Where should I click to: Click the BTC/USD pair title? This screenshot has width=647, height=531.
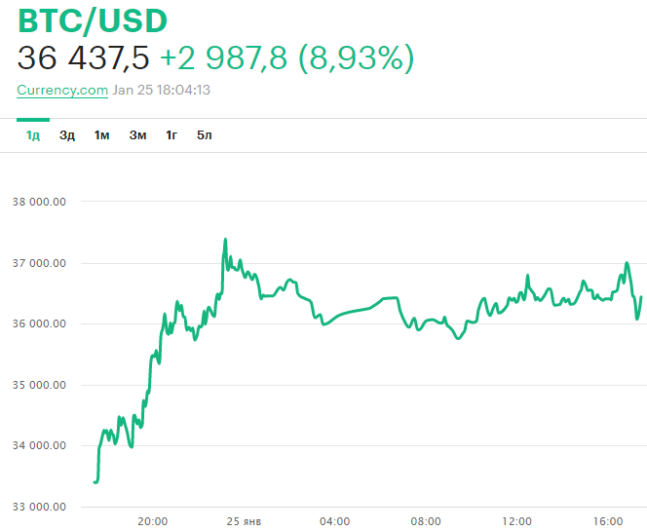[x=93, y=20]
